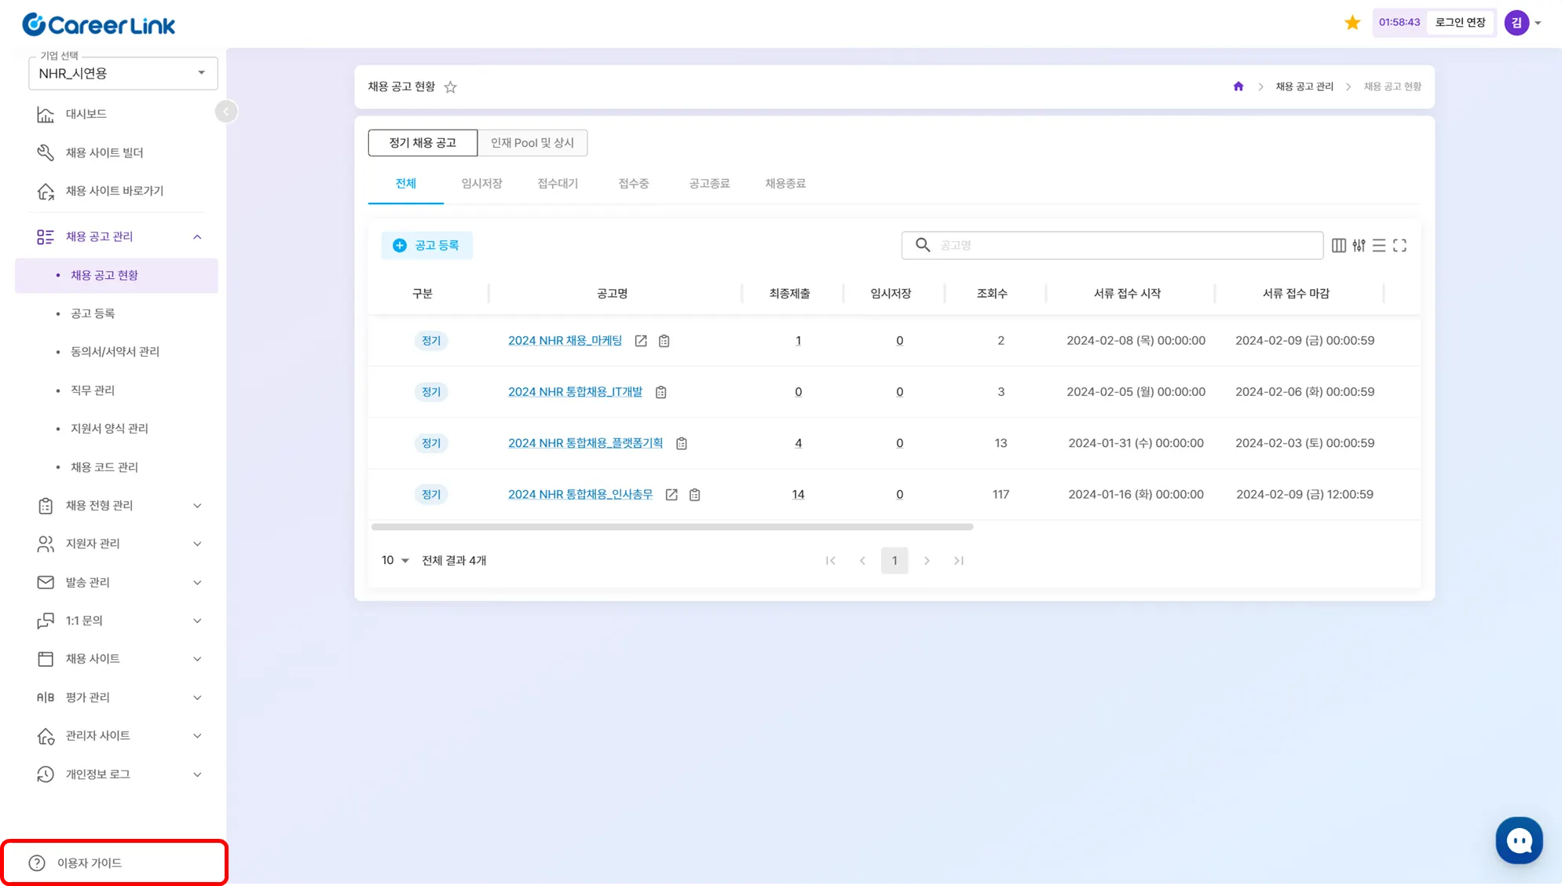Viewport: 1562px width, 886px height.
Task: Open rows-per-page dropdown showing 10
Action: (x=395, y=560)
